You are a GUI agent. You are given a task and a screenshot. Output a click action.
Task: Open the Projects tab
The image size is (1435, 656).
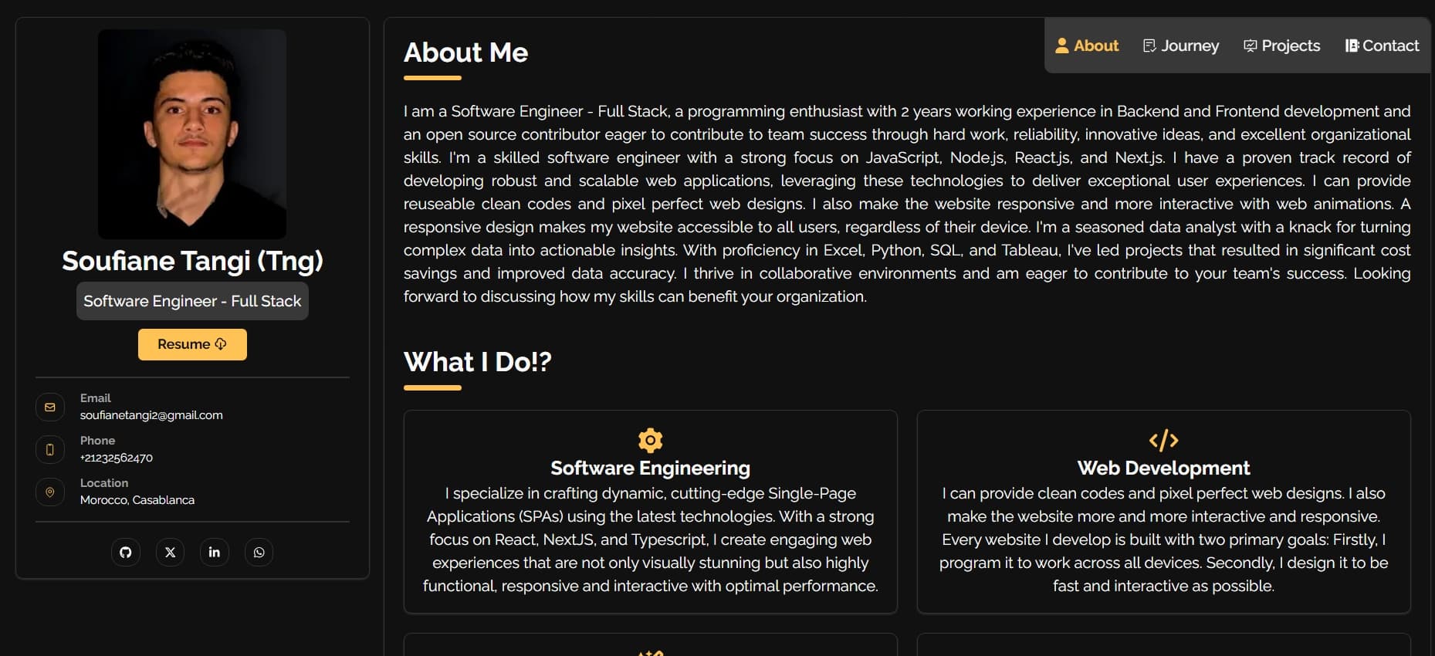[x=1282, y=46]
